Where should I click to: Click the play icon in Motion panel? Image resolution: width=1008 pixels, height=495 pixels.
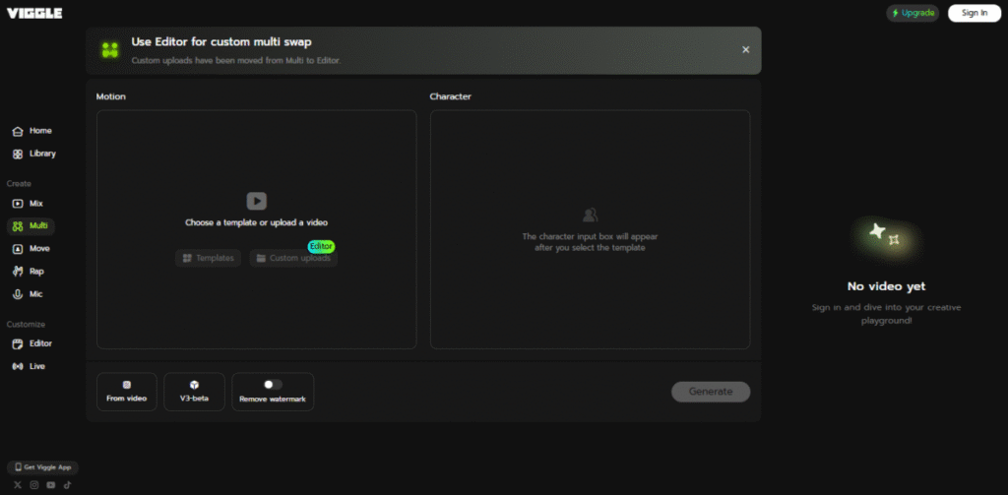tap(256, 201)
